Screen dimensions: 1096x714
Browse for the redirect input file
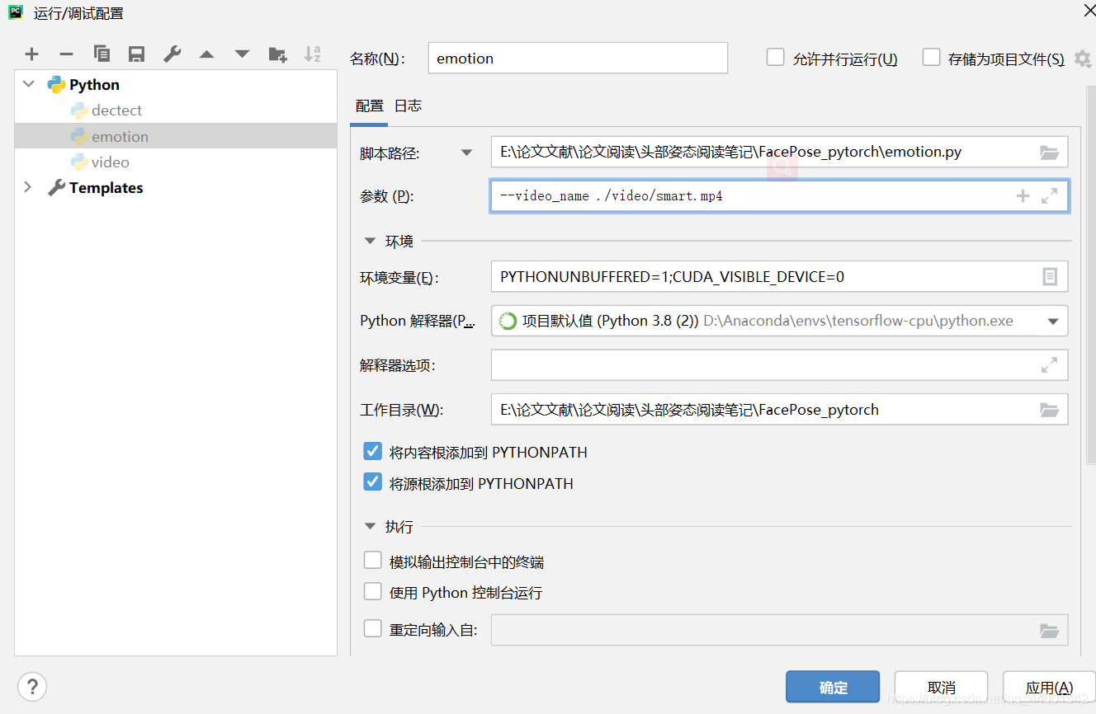[1049, 631]
